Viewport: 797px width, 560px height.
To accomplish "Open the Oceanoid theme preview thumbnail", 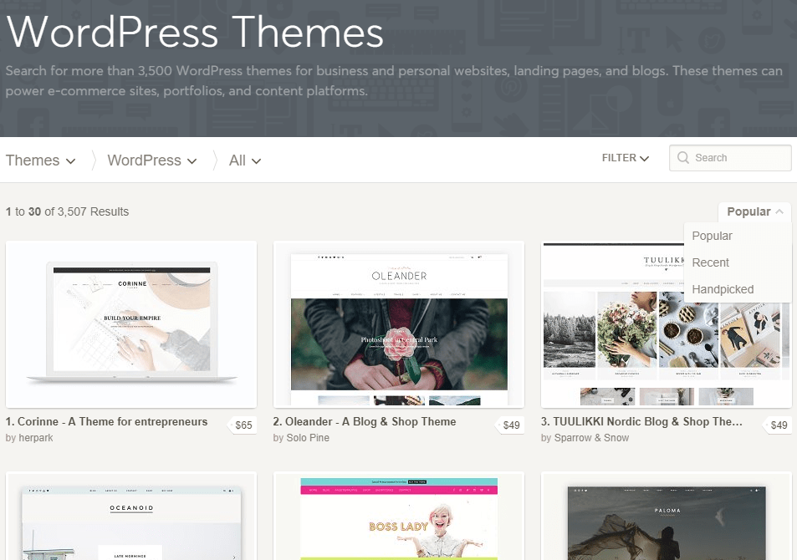I will click(131, 517).
